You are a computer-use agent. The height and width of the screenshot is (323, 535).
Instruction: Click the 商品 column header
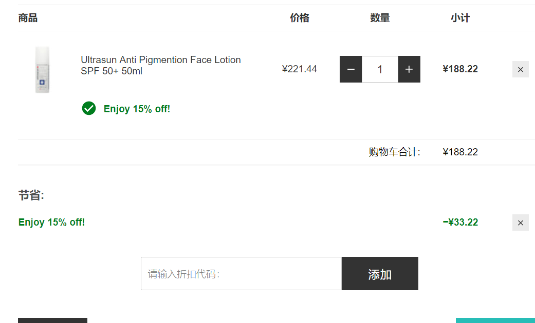click(28, 18)
